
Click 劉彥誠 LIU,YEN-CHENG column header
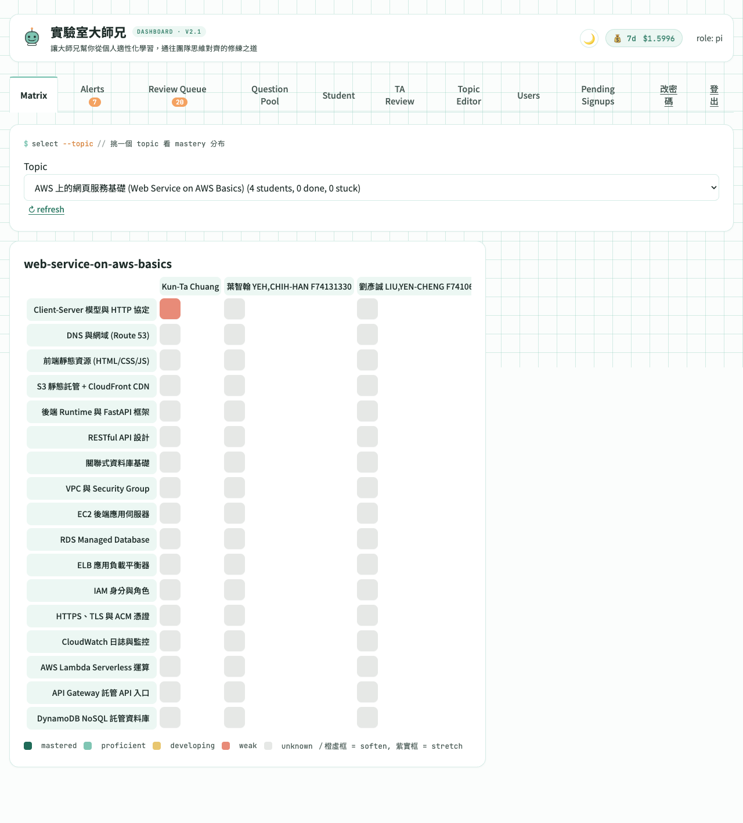pyautogui.click(x=414, y=286)
